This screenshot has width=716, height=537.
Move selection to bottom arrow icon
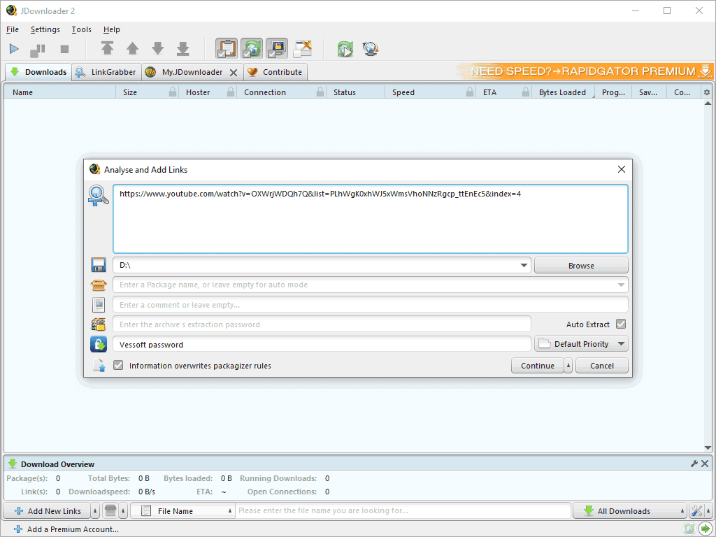(183, 48)
